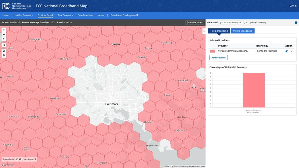Image resolution: width=299 pixels, height=168 pixels.
Task: Open Location Summary page
Action: tap(23, 15)
